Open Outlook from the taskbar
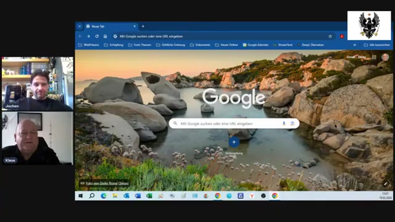Image resolution: width=395 pixels, height=222 pixels. pos(126,196)
